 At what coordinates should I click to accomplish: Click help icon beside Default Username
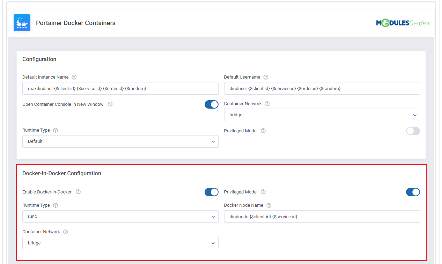[266, 77]
